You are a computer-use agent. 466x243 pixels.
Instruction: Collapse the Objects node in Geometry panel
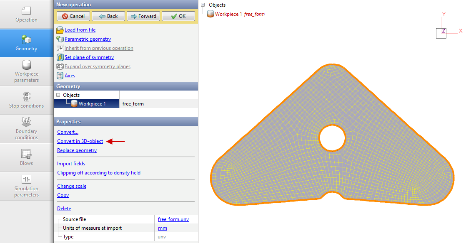click(58, 95)
